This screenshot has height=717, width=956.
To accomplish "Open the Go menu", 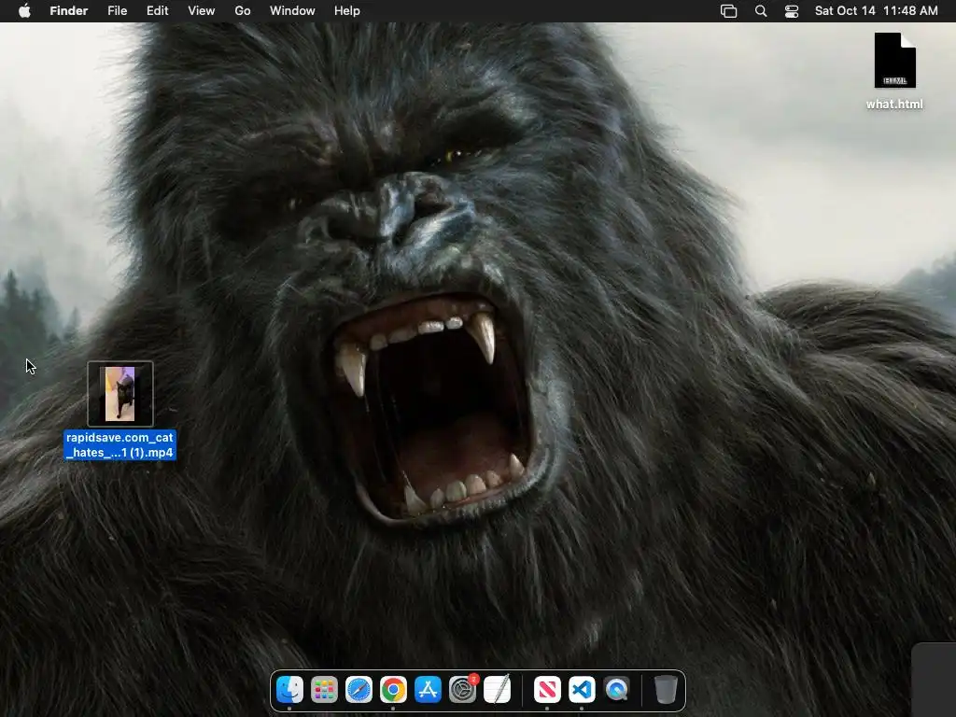I will pyautogui.click(x=243, y=11).
